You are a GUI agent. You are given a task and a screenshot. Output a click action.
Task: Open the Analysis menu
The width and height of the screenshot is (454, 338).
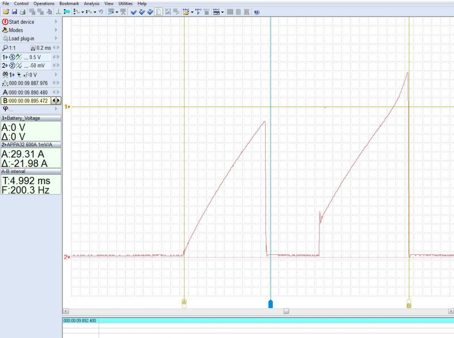(92, 4)
